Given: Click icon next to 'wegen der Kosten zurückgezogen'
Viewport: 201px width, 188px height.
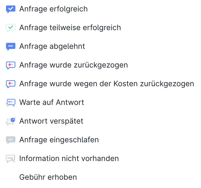Looking at the screenshot, I should pyautogui.click(x=11, y=84).
